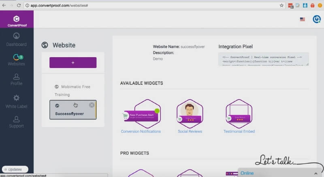Open the Social Reviews widget thumbnail
Viewport: 324px width, 177px height.
point(190,114)
